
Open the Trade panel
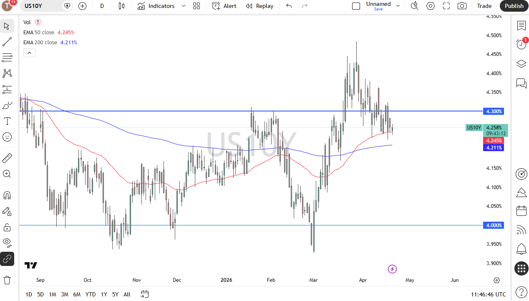click(484, 6)
